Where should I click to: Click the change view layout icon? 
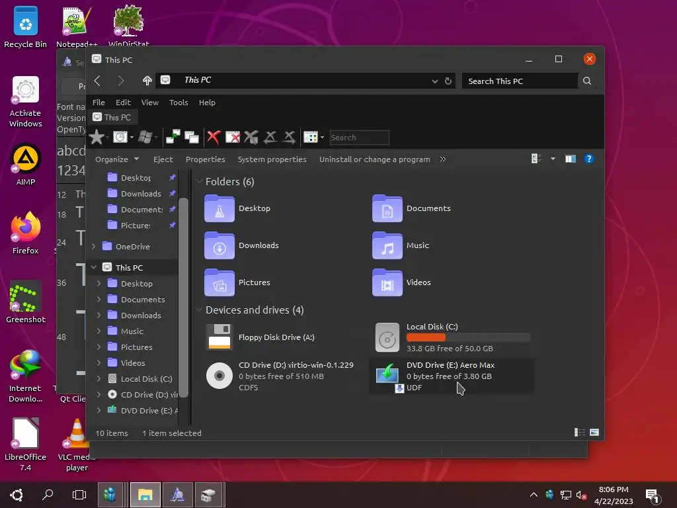[536, 159]
